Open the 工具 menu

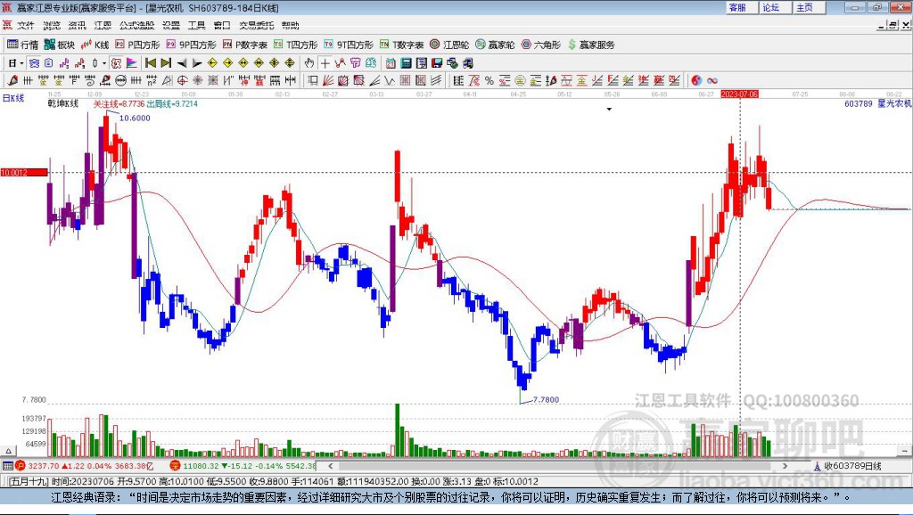pos(197,25)
